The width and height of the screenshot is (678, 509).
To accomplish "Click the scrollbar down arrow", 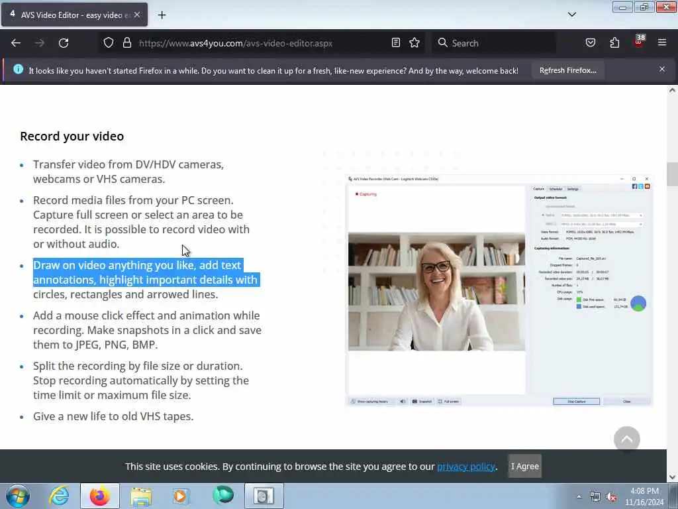I will pos(672,477).
